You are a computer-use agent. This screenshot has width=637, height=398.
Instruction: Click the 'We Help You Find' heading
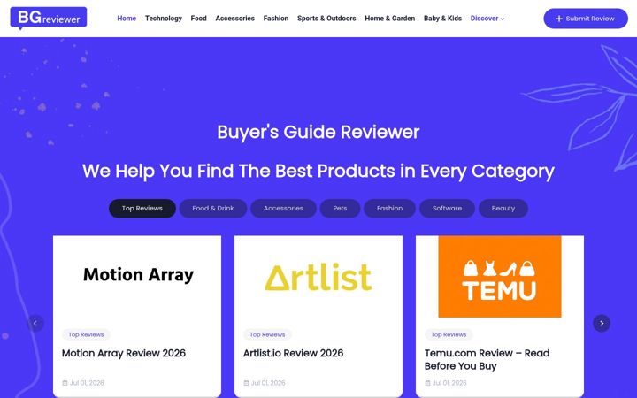click(318, 171)
